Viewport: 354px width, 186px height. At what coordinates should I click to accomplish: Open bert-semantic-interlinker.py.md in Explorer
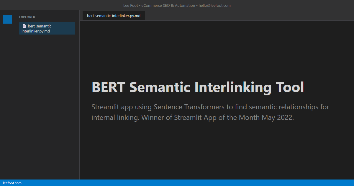[47, 28]
